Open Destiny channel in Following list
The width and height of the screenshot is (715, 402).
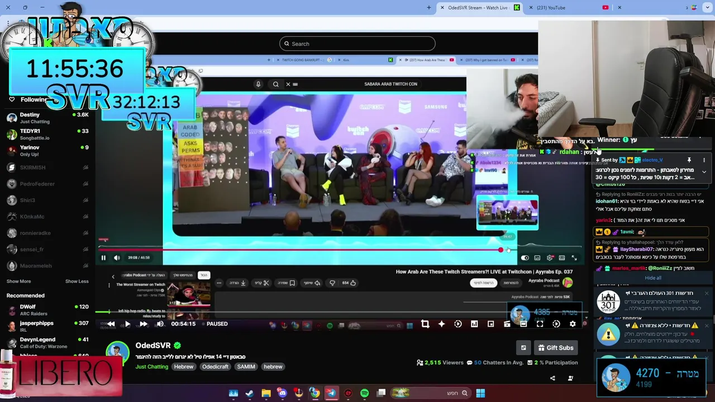click(47, 118)
